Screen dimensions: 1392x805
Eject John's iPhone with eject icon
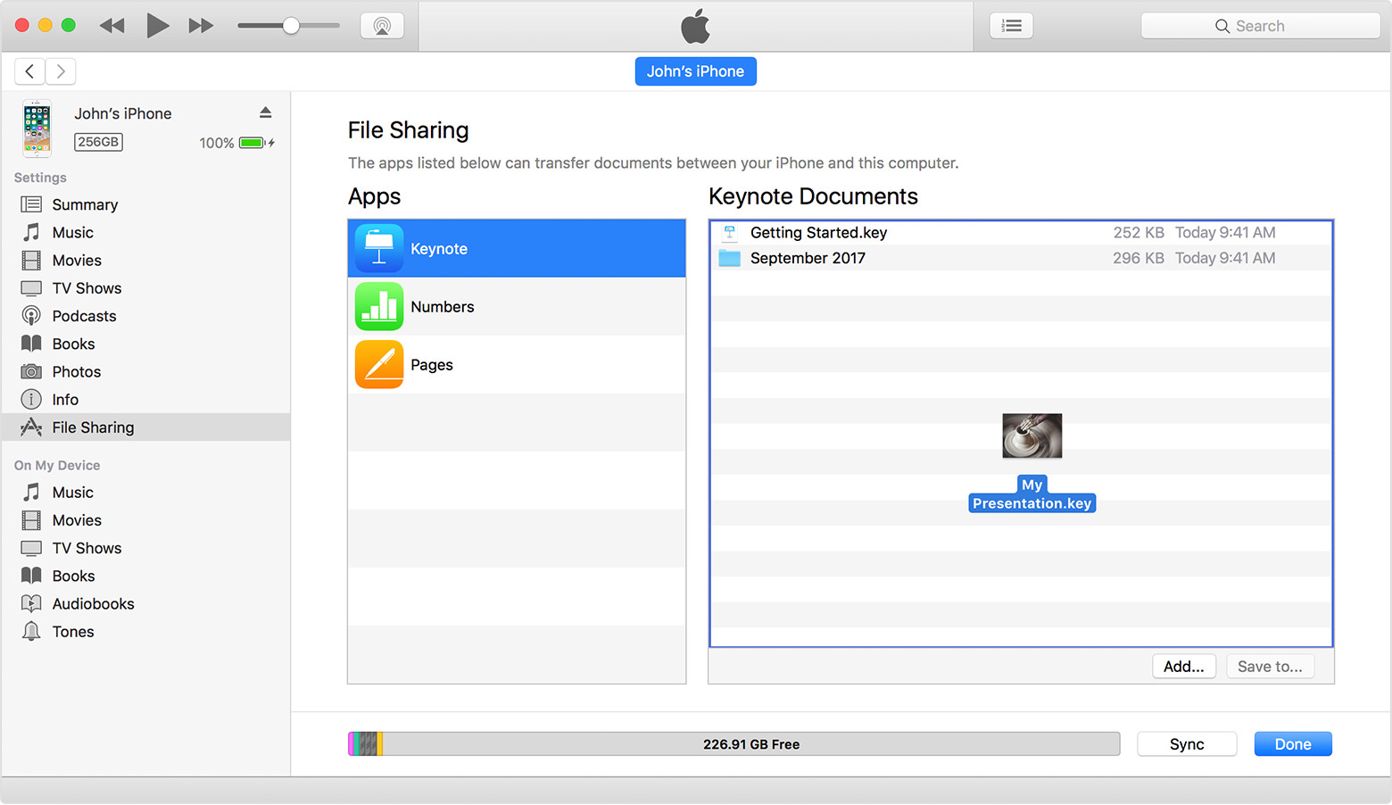pos(265,112)
